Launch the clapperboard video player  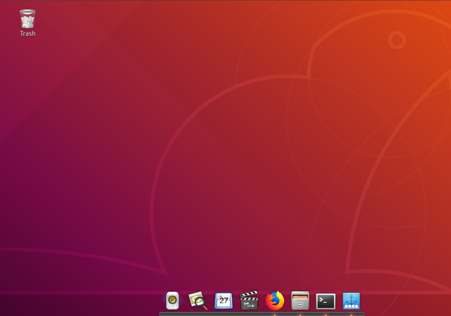coord(249,301)
